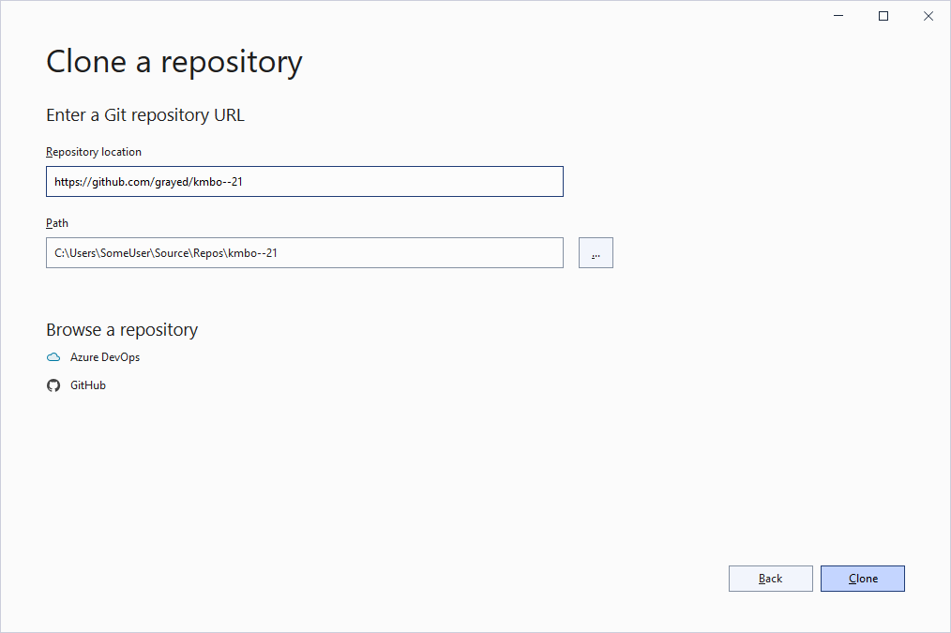Open the "..." folder browse picker
The width and height of the screenshot is (951, 633).
pyautogui.click(x=596, y=252)
